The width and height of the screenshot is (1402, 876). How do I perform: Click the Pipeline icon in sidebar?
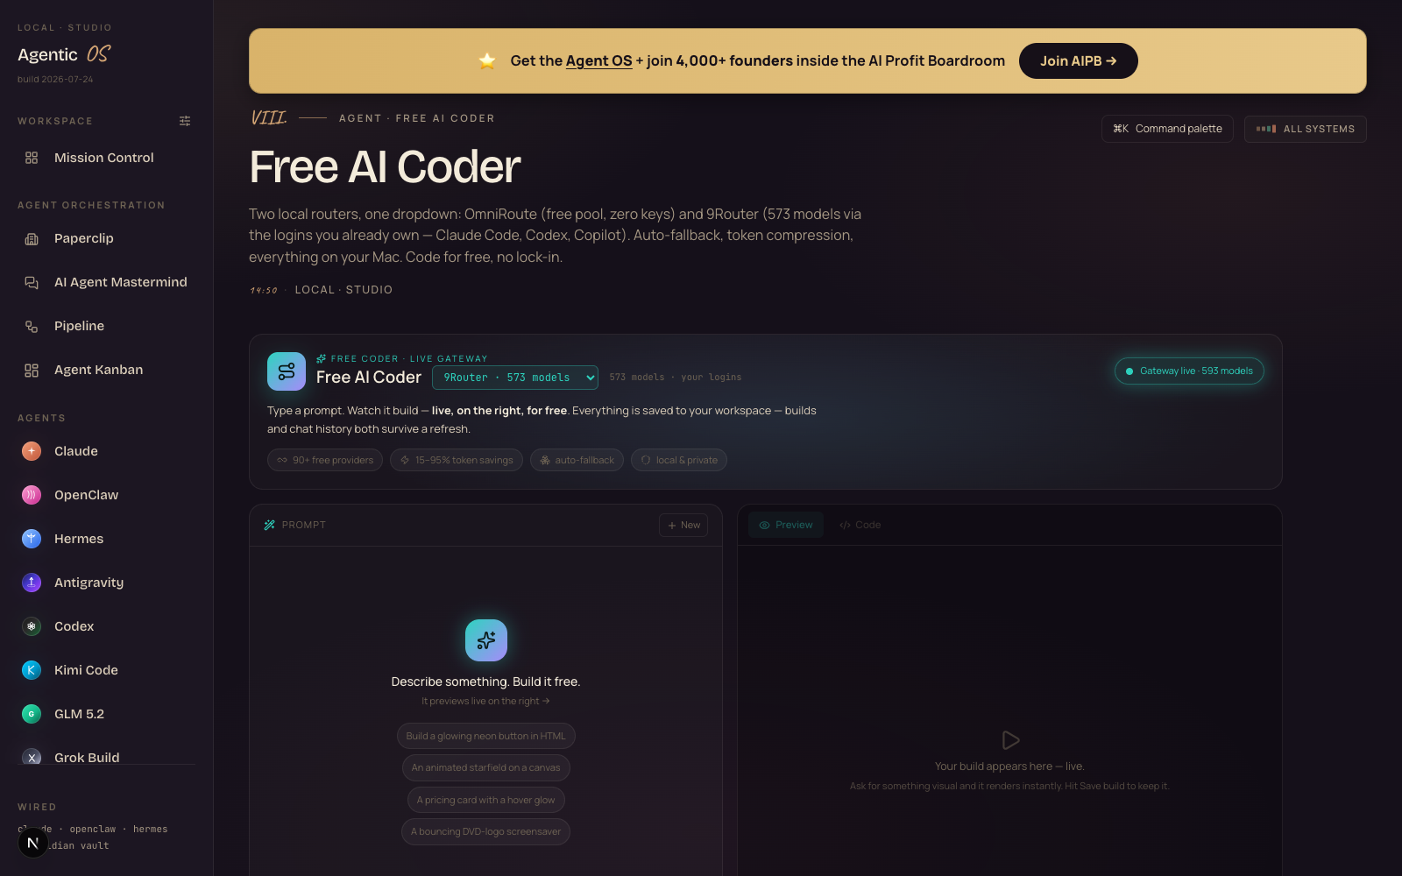pyautogui.click(x=32, y=326)
